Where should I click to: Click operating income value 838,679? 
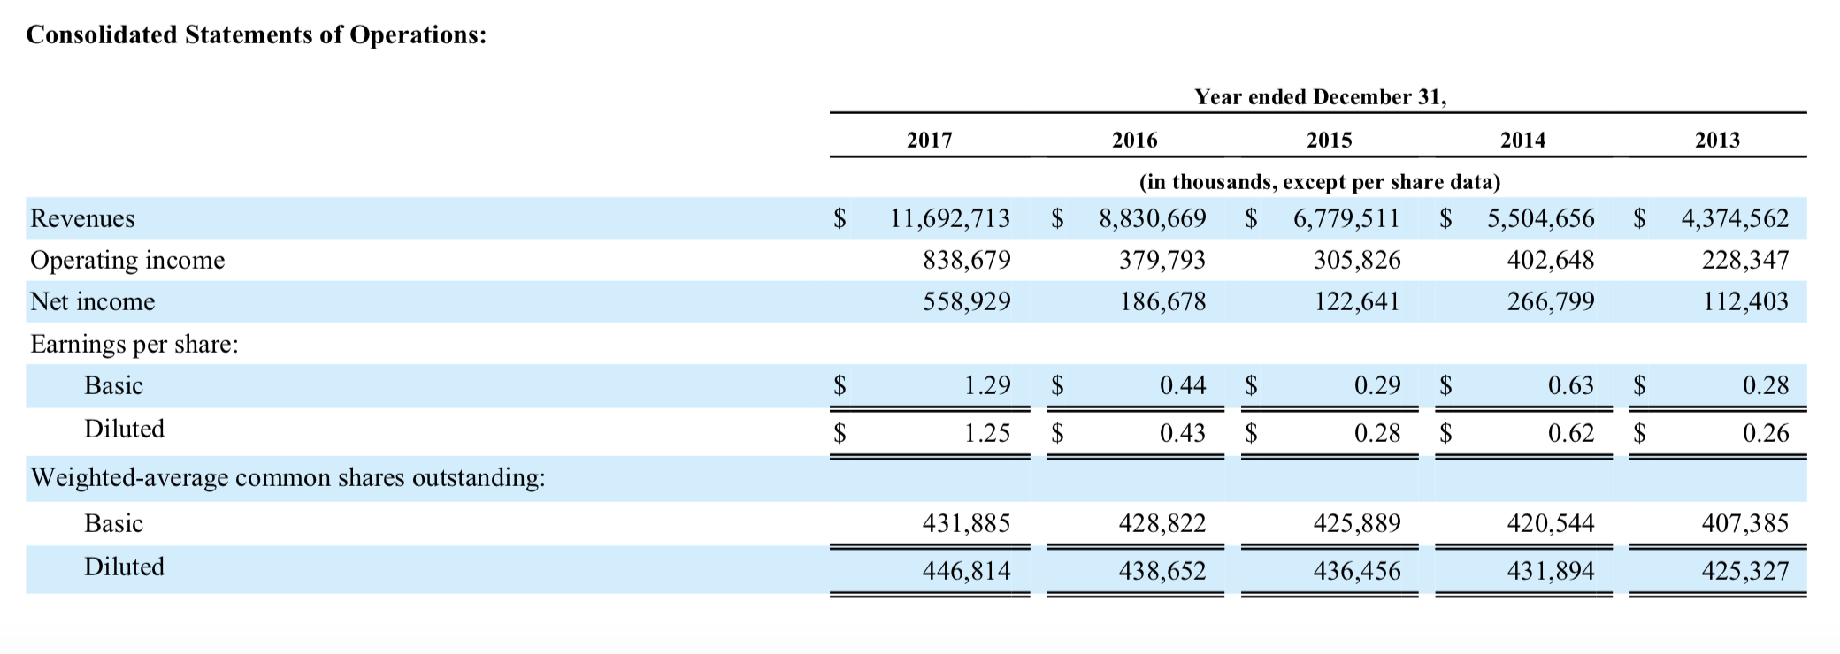[967, 260]
